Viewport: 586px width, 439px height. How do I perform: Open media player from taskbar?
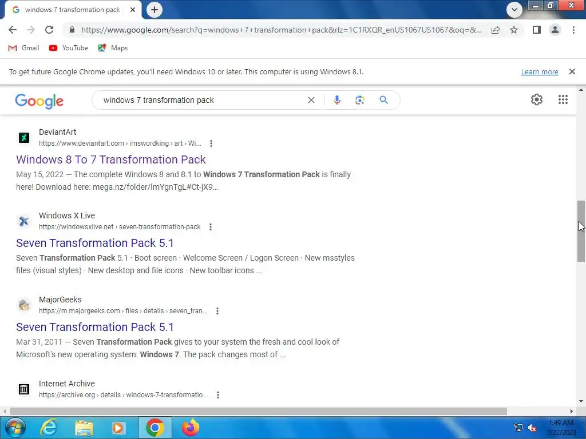(x=119, y=428)
